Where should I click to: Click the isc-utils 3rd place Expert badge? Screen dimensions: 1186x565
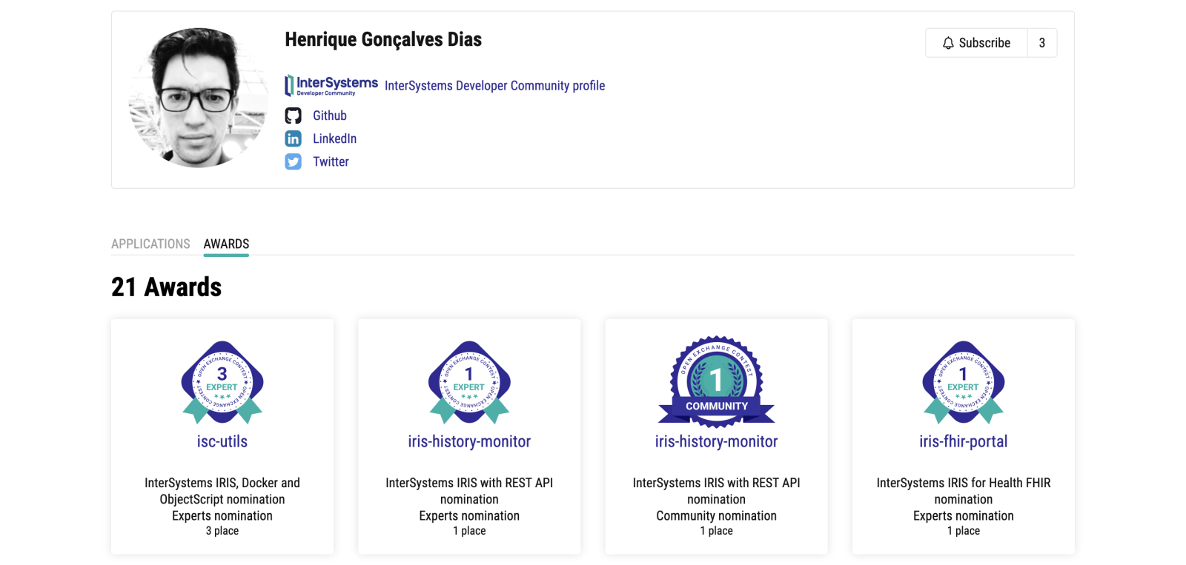(x=222, y=382)
